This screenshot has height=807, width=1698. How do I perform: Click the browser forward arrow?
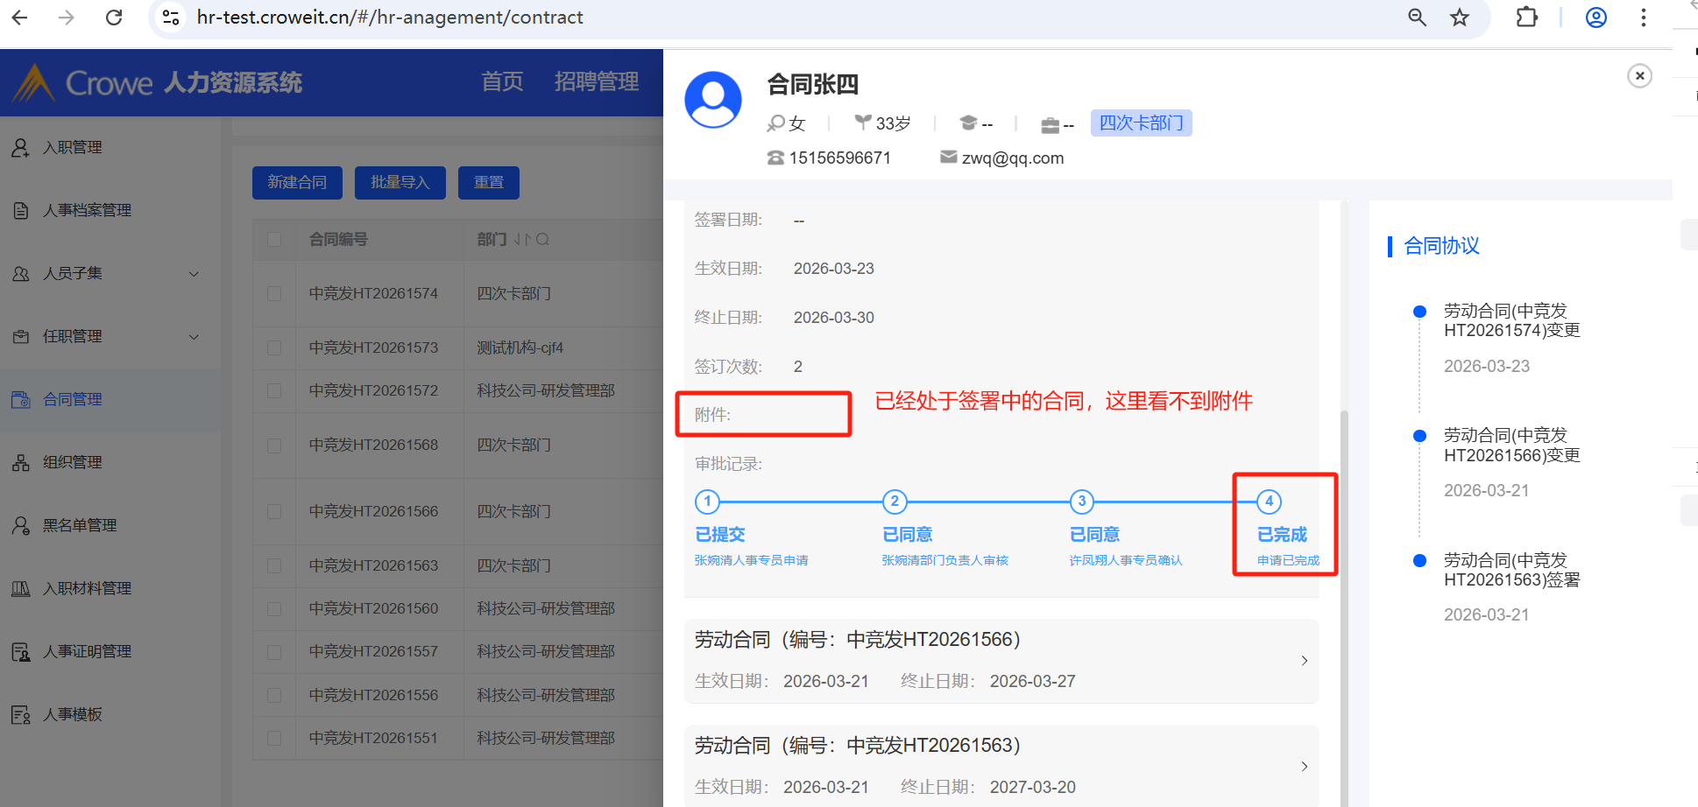tap(67, 18)
